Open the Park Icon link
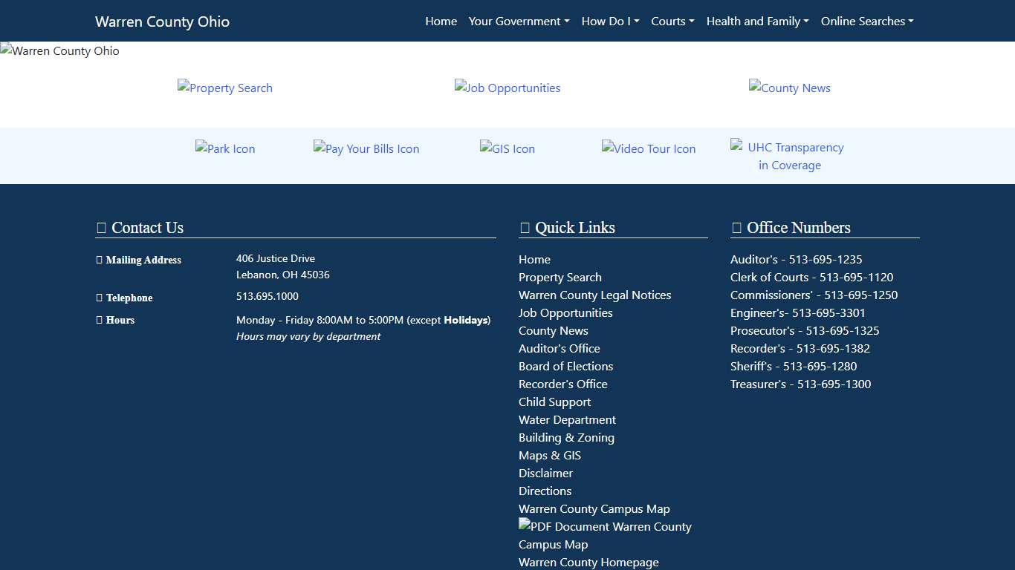Viewport: 1015px width, 570px height. tap(225, 148)
